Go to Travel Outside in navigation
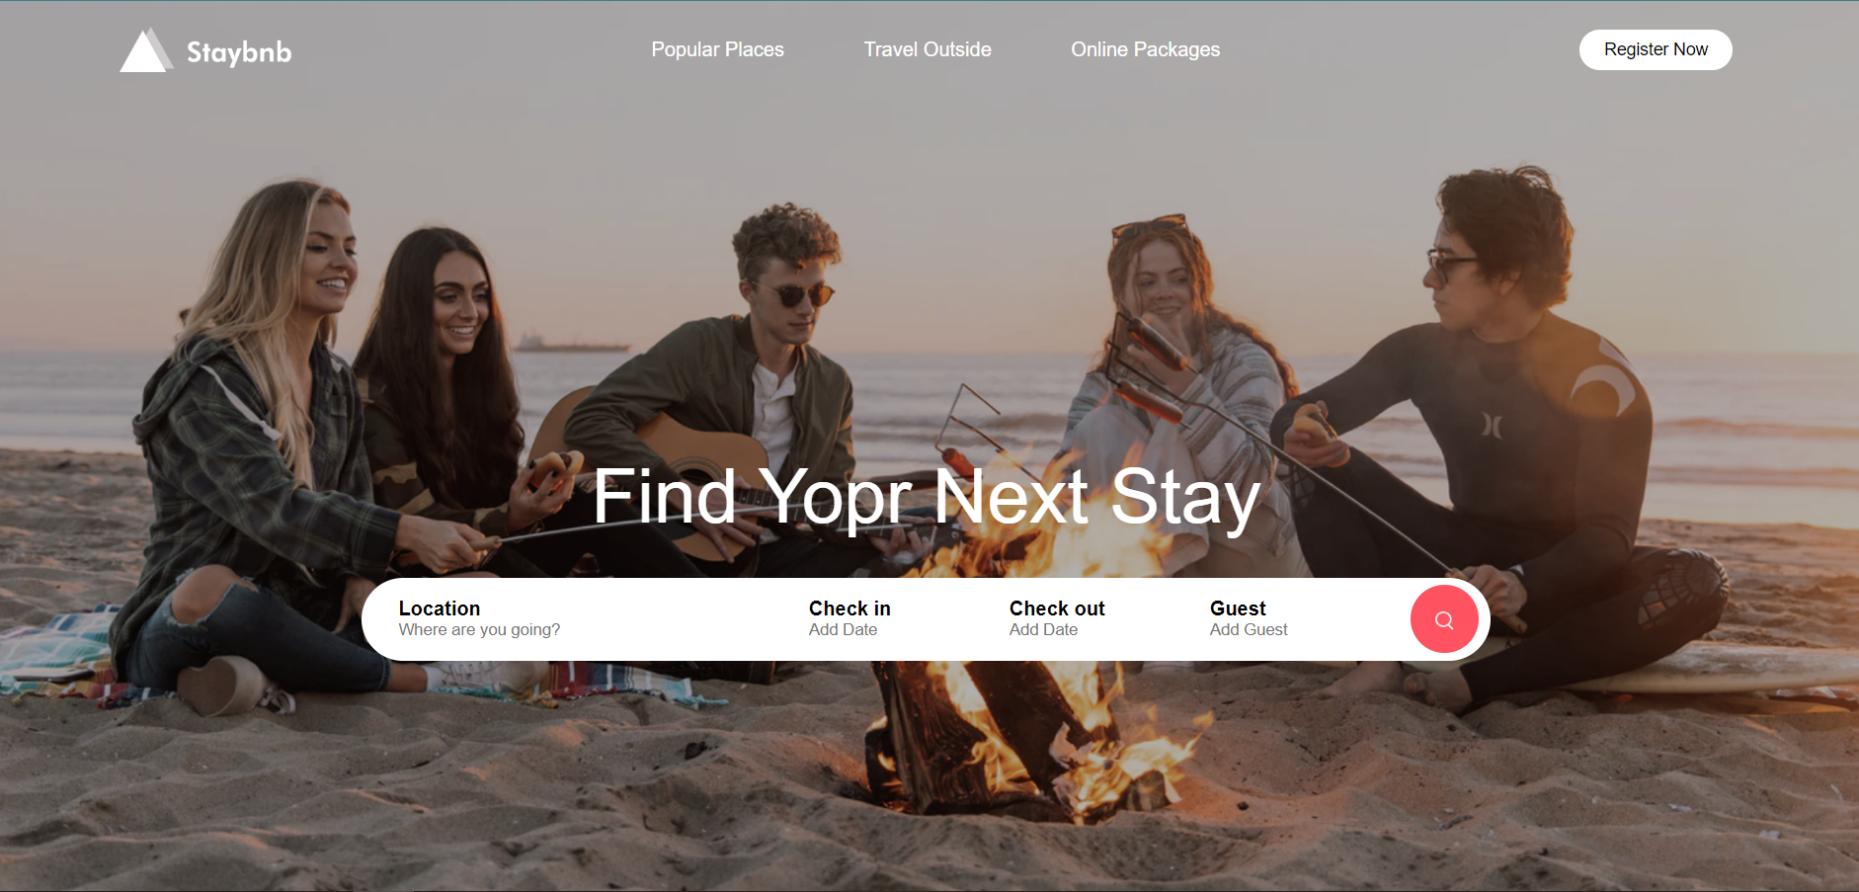The width and height of the screenshot is (1859, 892). point(928,49)
